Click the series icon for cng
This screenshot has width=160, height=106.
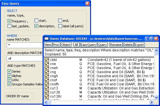point(47,72)
